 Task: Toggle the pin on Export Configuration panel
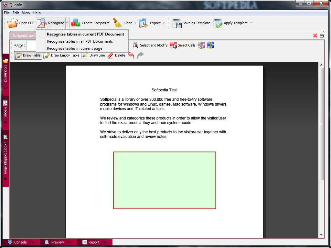point(6,179)
